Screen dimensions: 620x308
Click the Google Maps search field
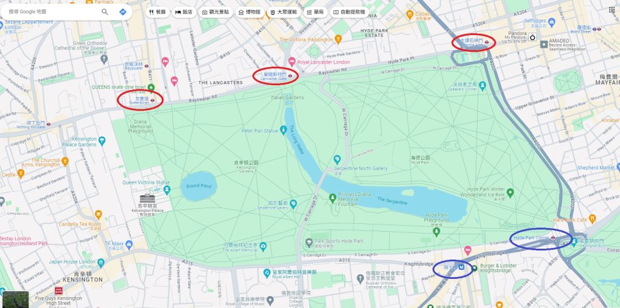coord(51,12)
